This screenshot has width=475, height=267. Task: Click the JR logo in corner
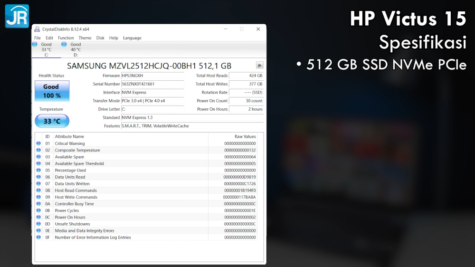click(x=17, y=16)
